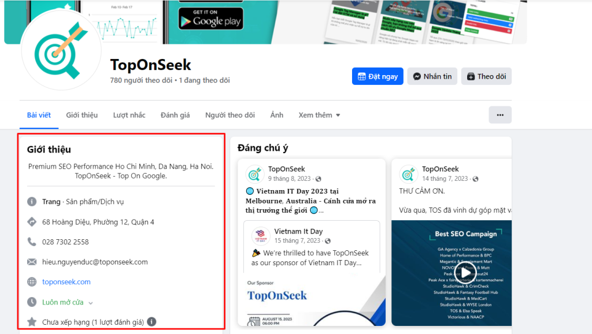Expand the Luôn mở cửa hours chevron
This screenshot has height=334, width=592.
[x=91, y=303]
